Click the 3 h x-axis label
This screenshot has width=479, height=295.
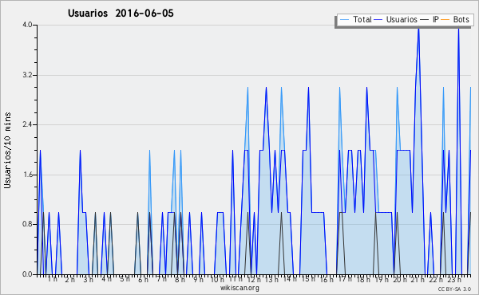point(89,279)
